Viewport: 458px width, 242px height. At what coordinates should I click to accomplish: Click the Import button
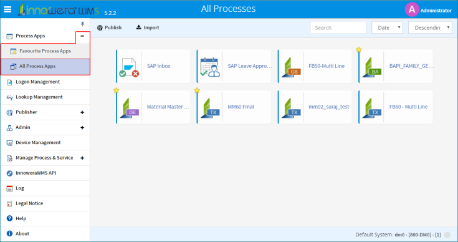[148, 28]
